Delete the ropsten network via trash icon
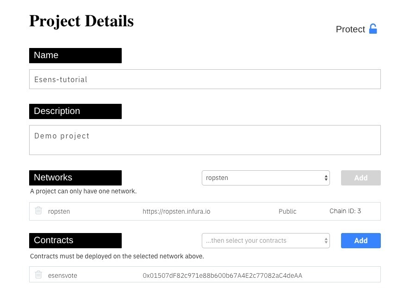This screenshot has width=410, height=305. click(38, 210)
